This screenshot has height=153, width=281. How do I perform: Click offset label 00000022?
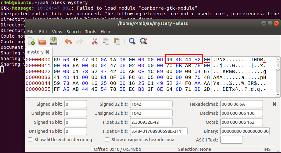[38, 72]
